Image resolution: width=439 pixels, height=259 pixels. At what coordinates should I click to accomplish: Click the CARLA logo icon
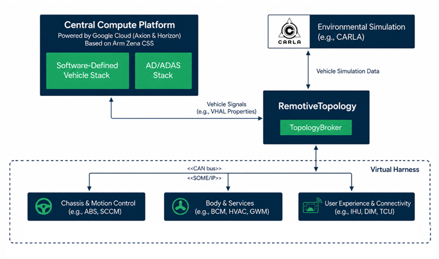click(289, 31)
